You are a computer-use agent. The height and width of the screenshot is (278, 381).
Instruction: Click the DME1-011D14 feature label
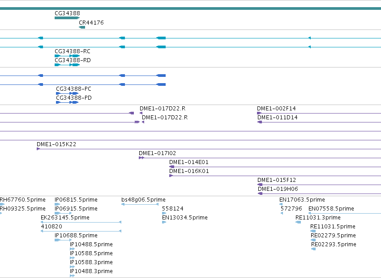278,118
